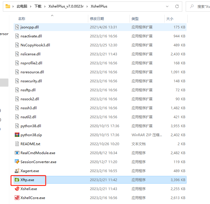
Task: Select the file name jsoncpp.dll
Action: click(30, 27)
